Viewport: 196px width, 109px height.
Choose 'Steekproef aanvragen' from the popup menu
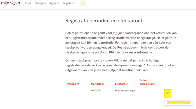coord(179,103)
